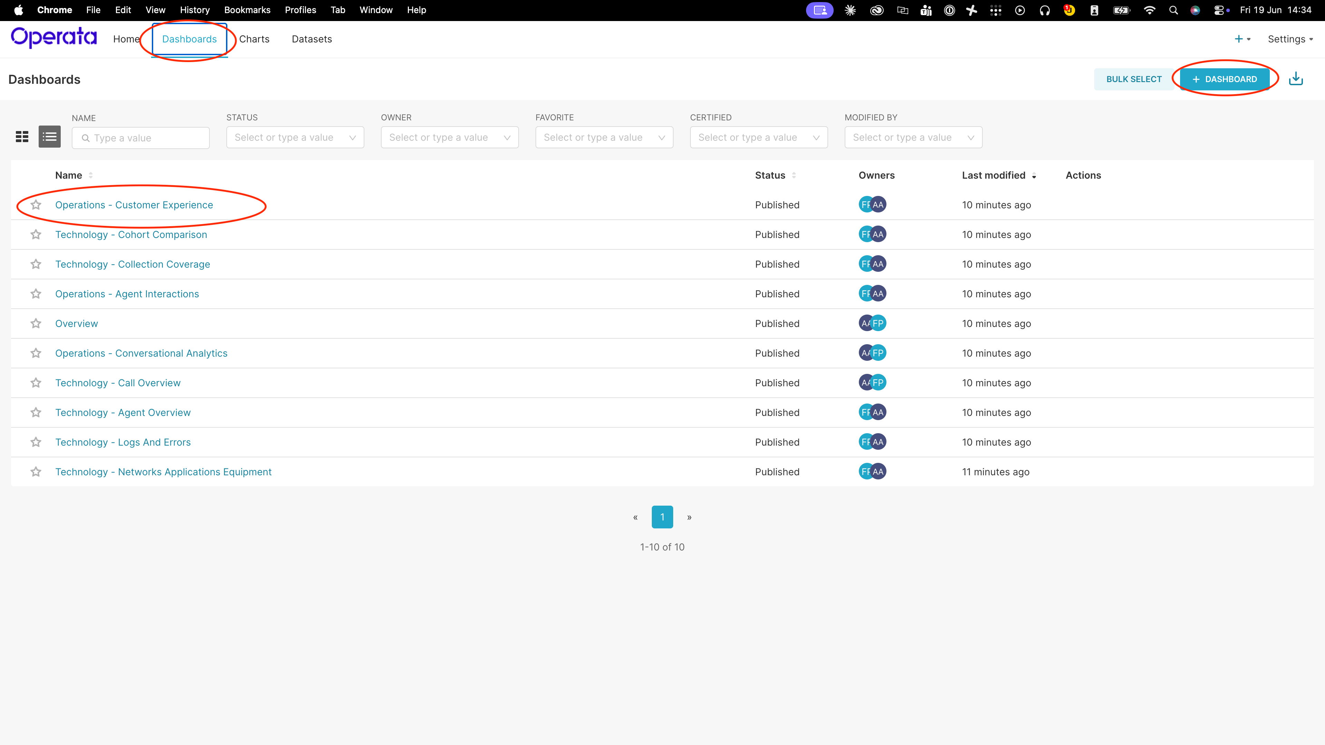Favorite Operations - Agent Interactions star
The width and height of the screenshot is (1325, 745).
pos(36,294)
